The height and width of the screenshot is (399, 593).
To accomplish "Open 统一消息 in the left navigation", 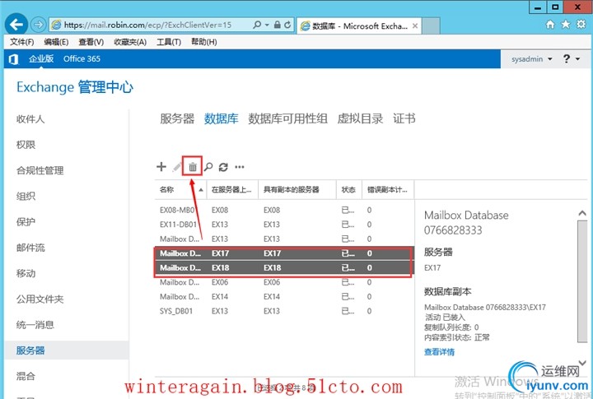I will point(35,325).
